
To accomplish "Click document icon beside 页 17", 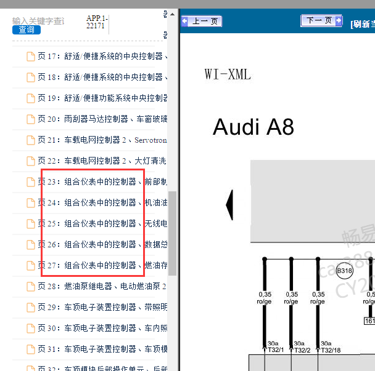I will click(x=31, y=57).
